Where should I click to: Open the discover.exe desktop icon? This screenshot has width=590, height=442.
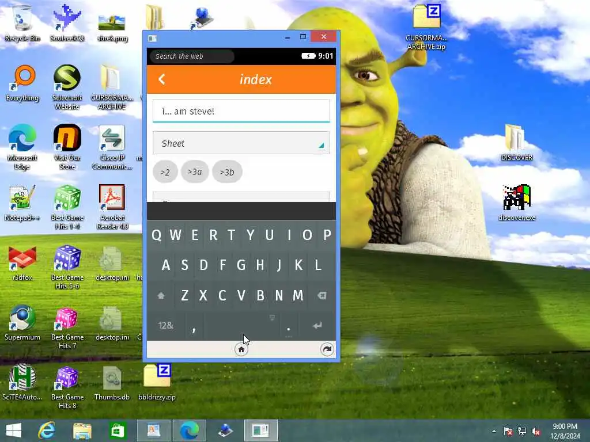pos(517,203)
